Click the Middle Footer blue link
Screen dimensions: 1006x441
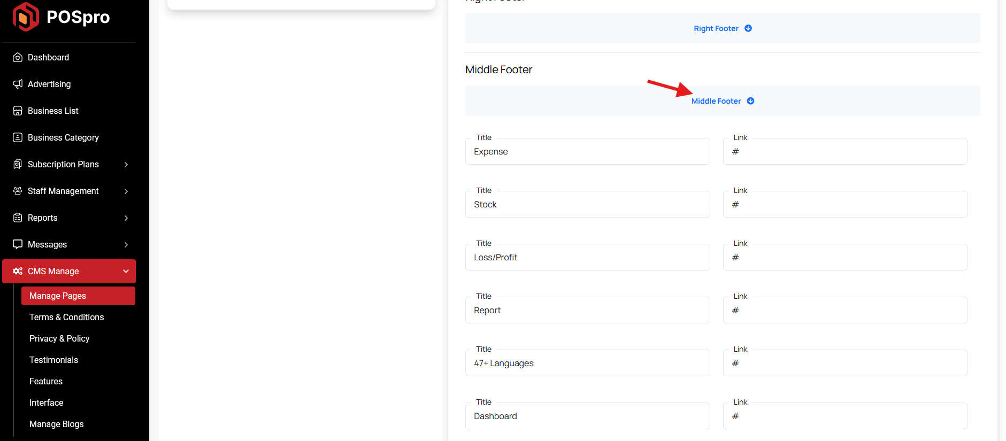716,101
